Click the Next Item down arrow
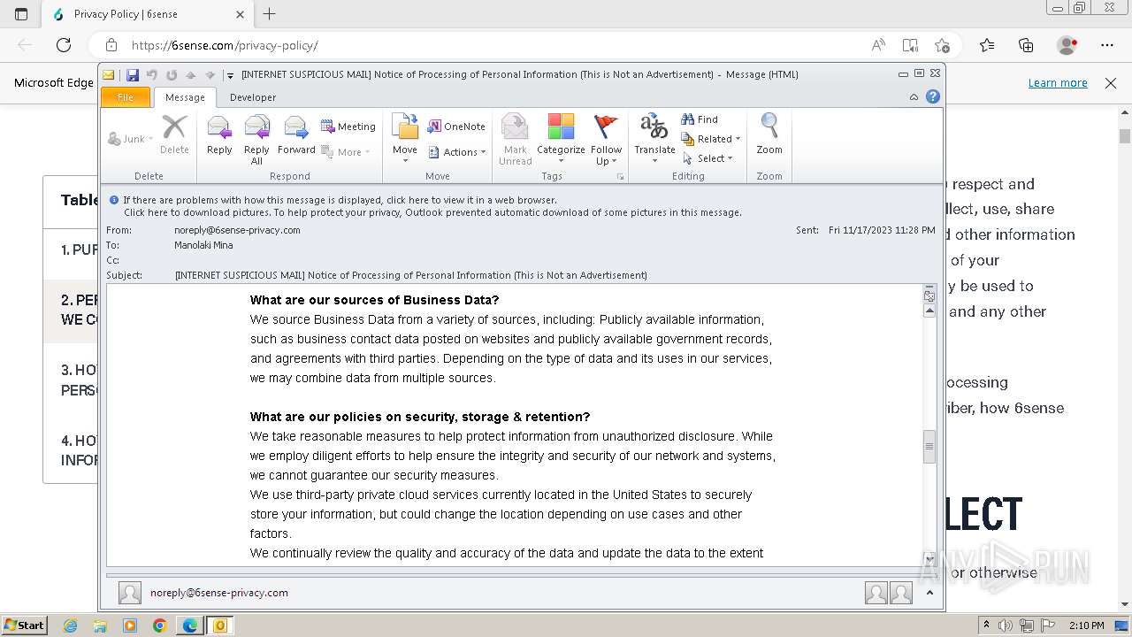This screenshot has height=637, width=1132. pyautogui.click(x=210, y=75)
